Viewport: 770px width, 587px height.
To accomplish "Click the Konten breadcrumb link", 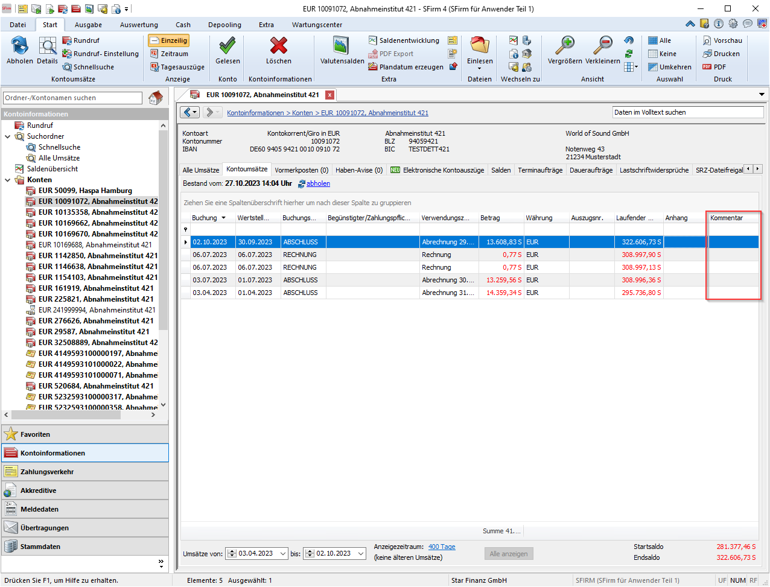I will (x=302, y=113).
